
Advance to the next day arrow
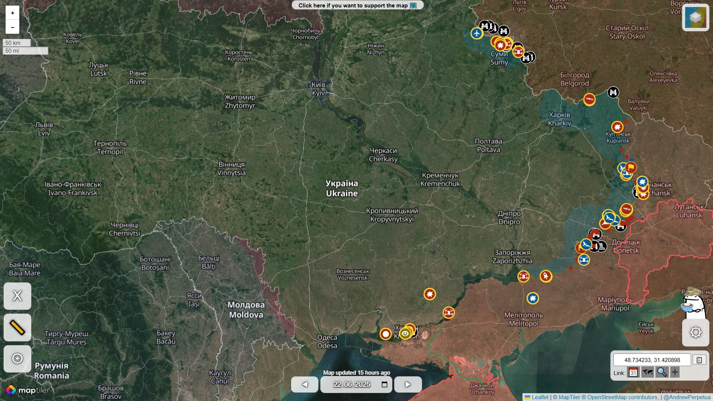coord(408,384)
